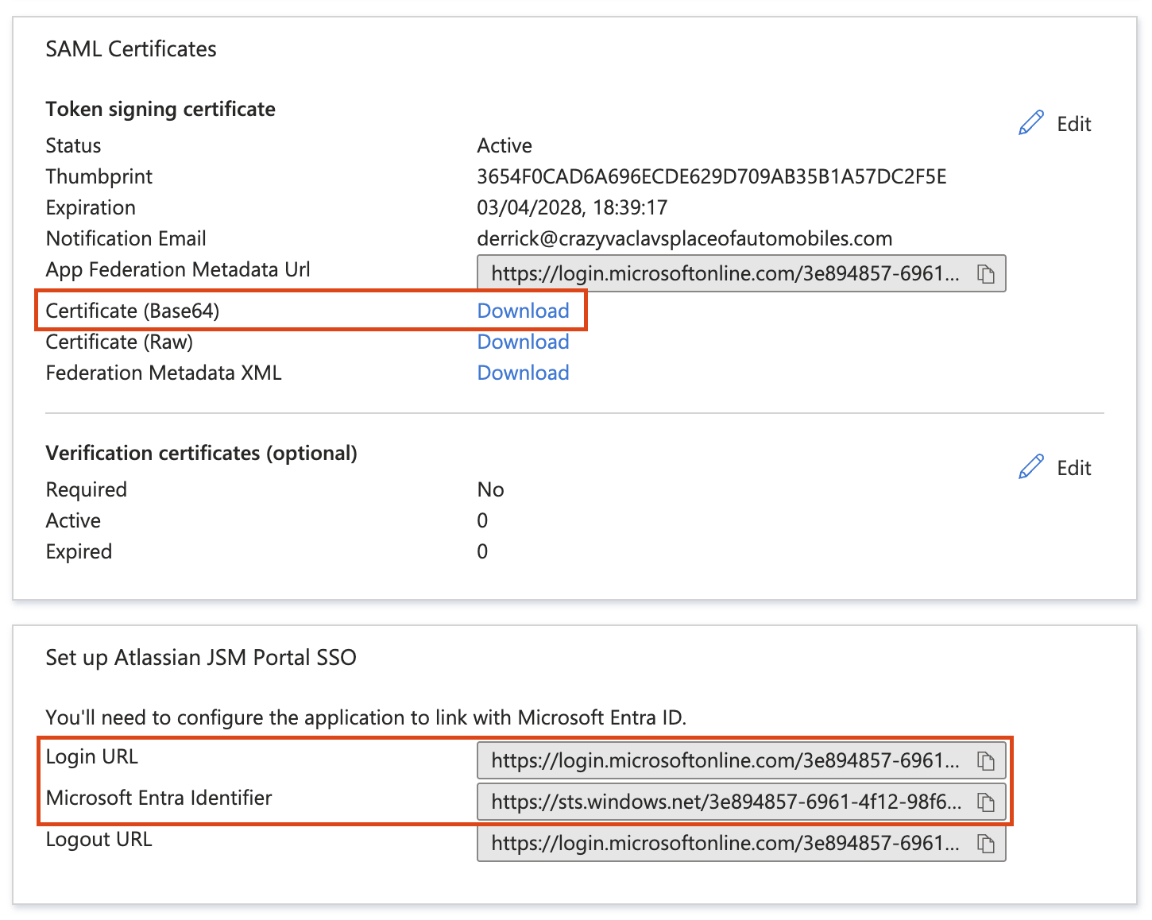Select the Microsoft Entra Identifier field
The width and height of the screenshot is (1152, 920).
tap(741, 802)
